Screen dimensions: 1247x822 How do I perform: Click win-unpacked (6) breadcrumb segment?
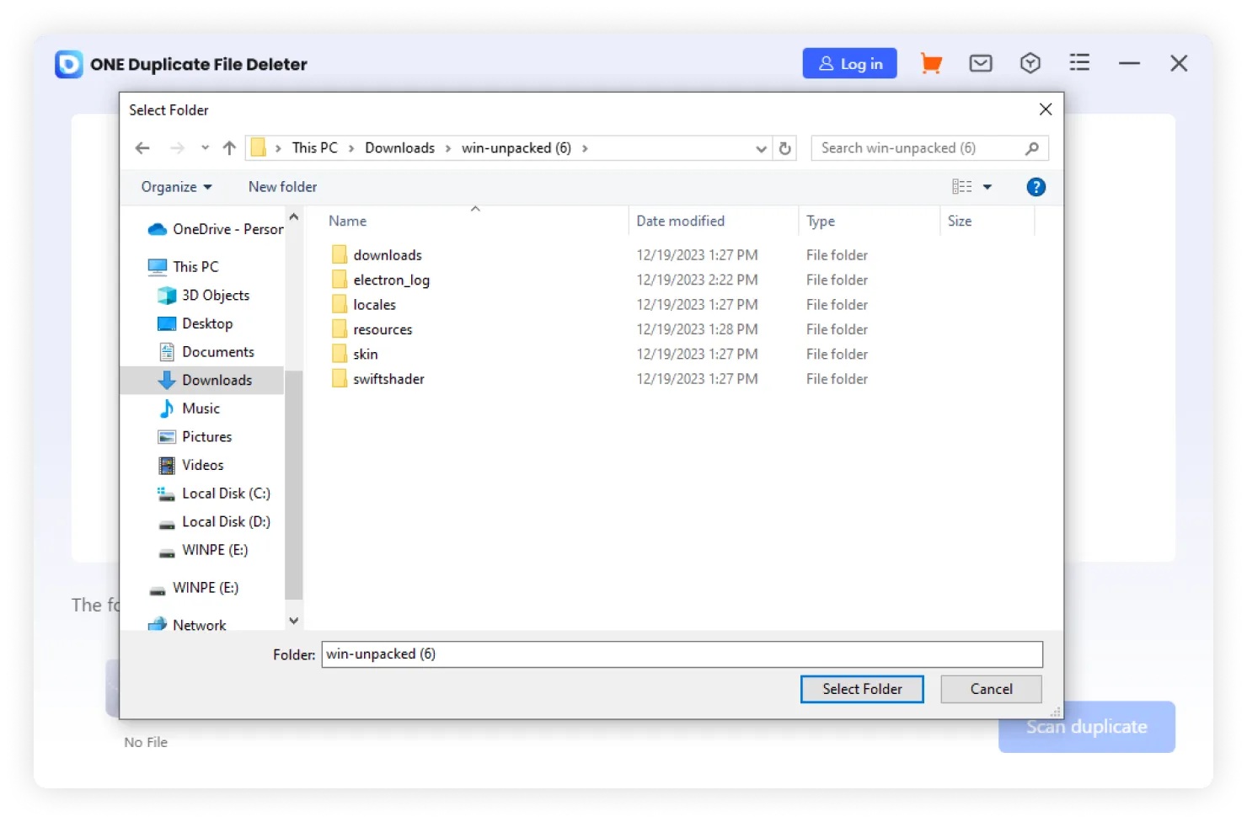coord(516,148)
